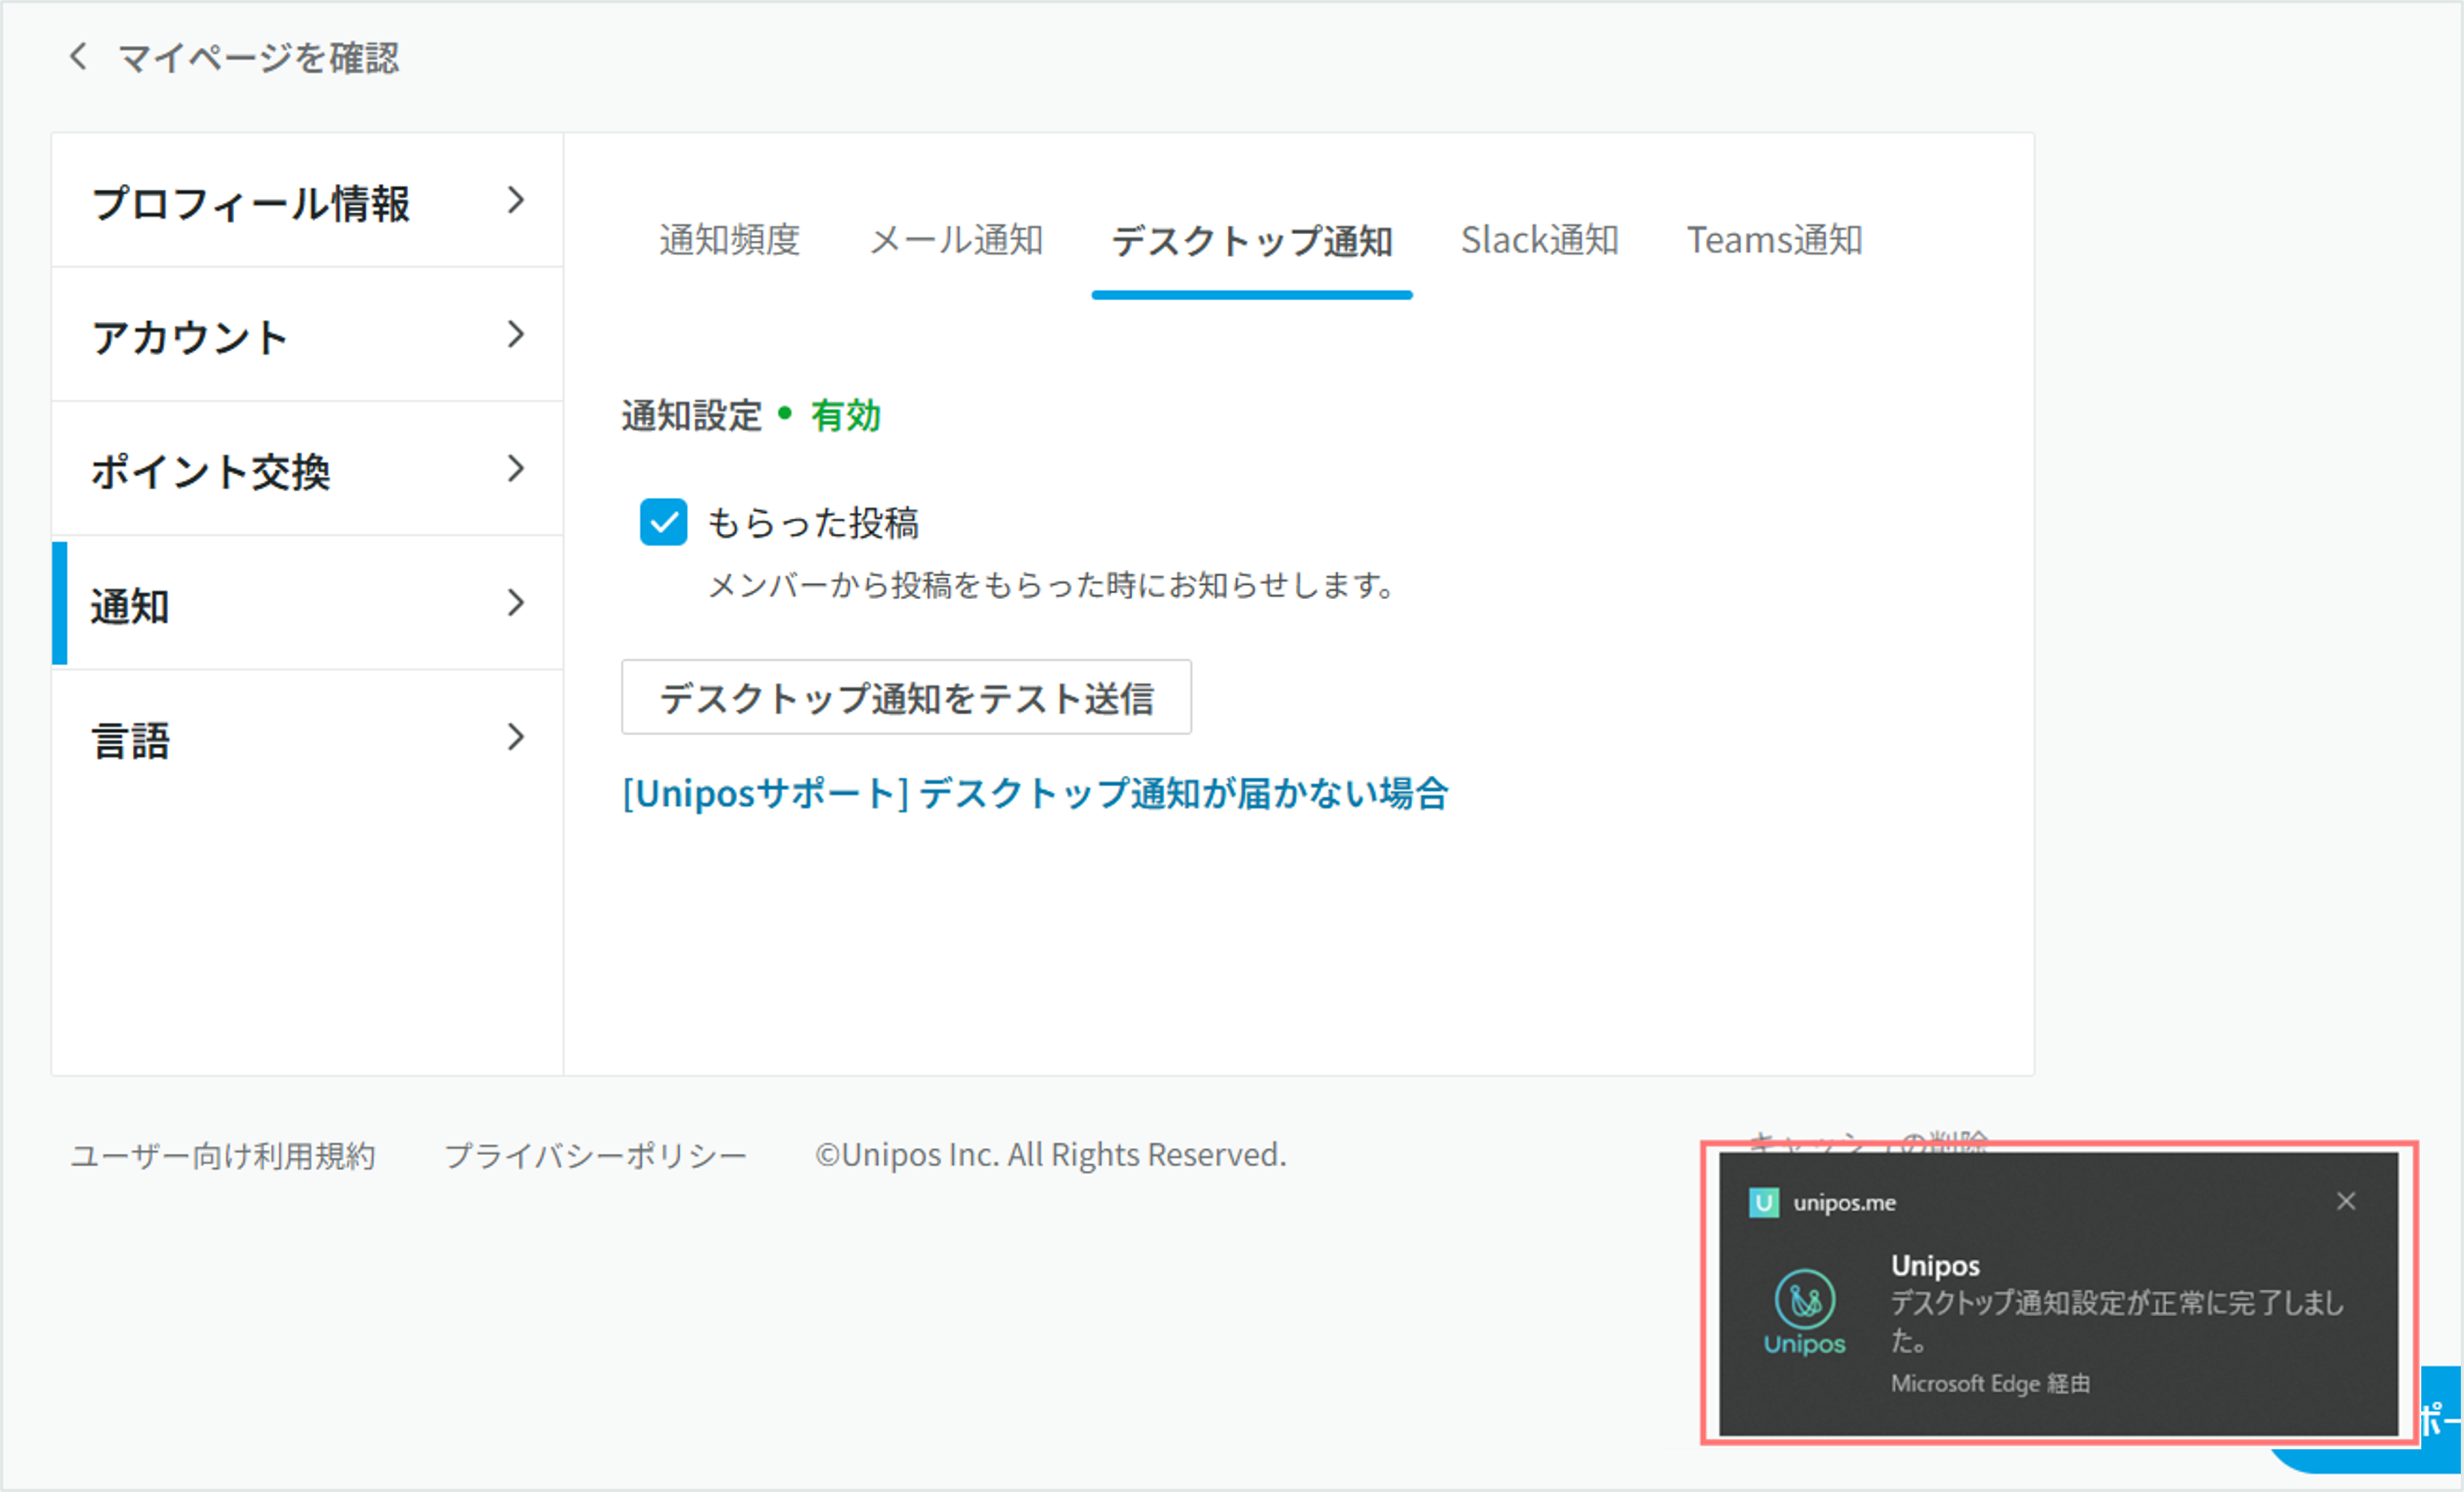
Task: Open 言語 settings section
Action: tap(307, 738)
